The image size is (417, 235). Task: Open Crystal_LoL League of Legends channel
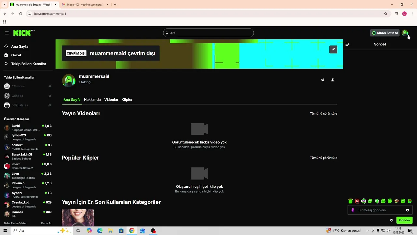[28, 204]
